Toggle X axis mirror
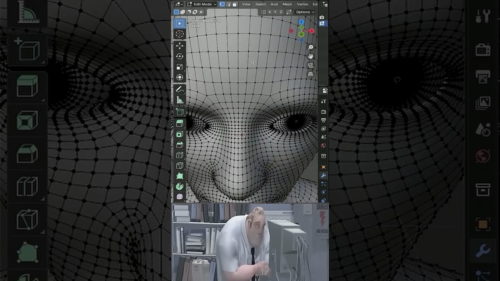Viewport: 500px width, 281px height. pos(270,12)
